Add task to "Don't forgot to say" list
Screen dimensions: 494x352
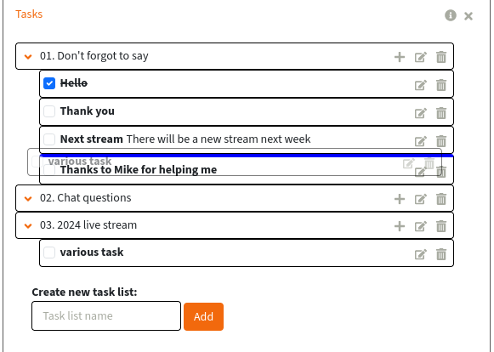tap(400, 57)
